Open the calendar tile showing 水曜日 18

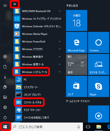tap(76, 20)
